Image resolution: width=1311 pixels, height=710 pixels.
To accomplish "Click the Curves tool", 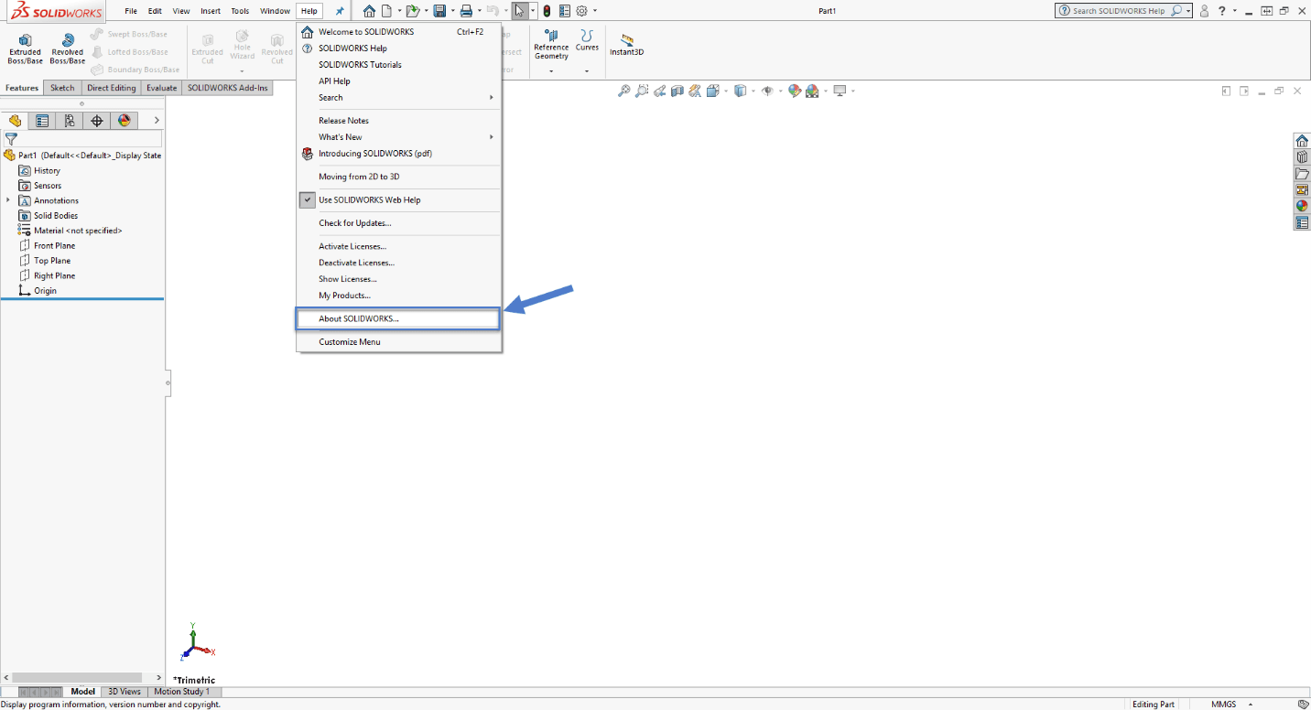I will pyautogui.click(x=587, y=41).
